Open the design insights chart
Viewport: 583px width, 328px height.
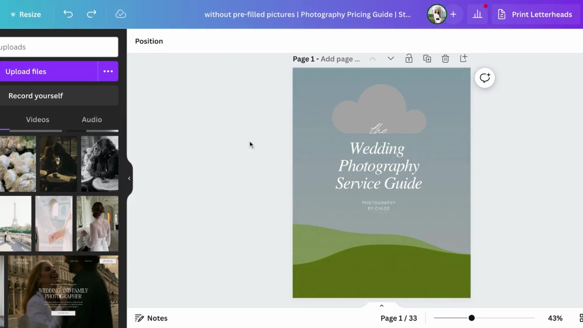point(477,14)
